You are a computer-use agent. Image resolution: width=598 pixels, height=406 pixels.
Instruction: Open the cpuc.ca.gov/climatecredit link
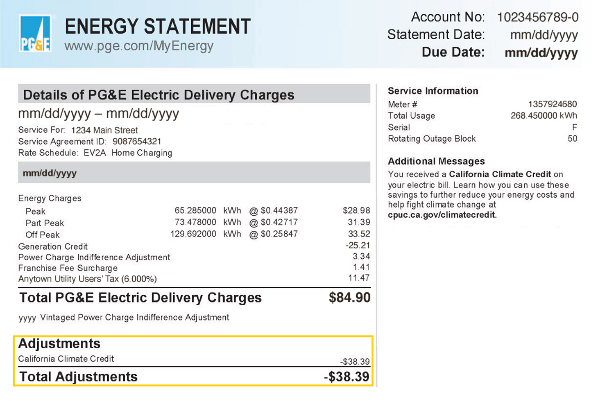coord(442,215)
